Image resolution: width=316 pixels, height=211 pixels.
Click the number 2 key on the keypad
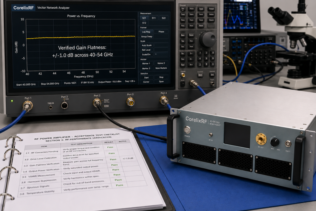(206, 53)
